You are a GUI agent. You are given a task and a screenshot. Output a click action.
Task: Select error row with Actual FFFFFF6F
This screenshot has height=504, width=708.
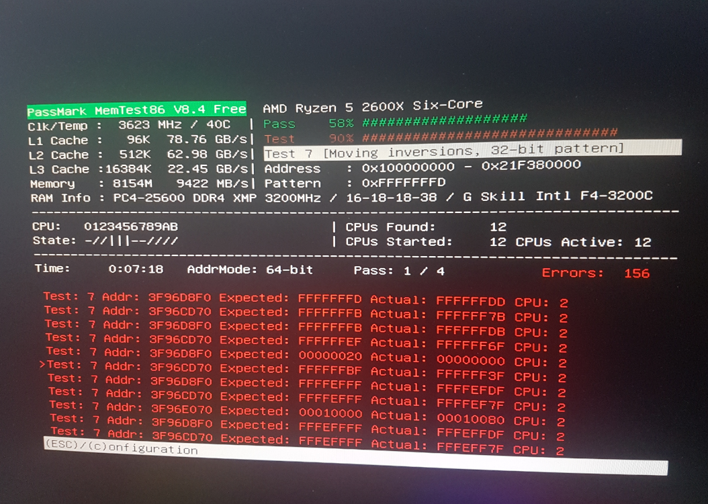tap(306, 342)
